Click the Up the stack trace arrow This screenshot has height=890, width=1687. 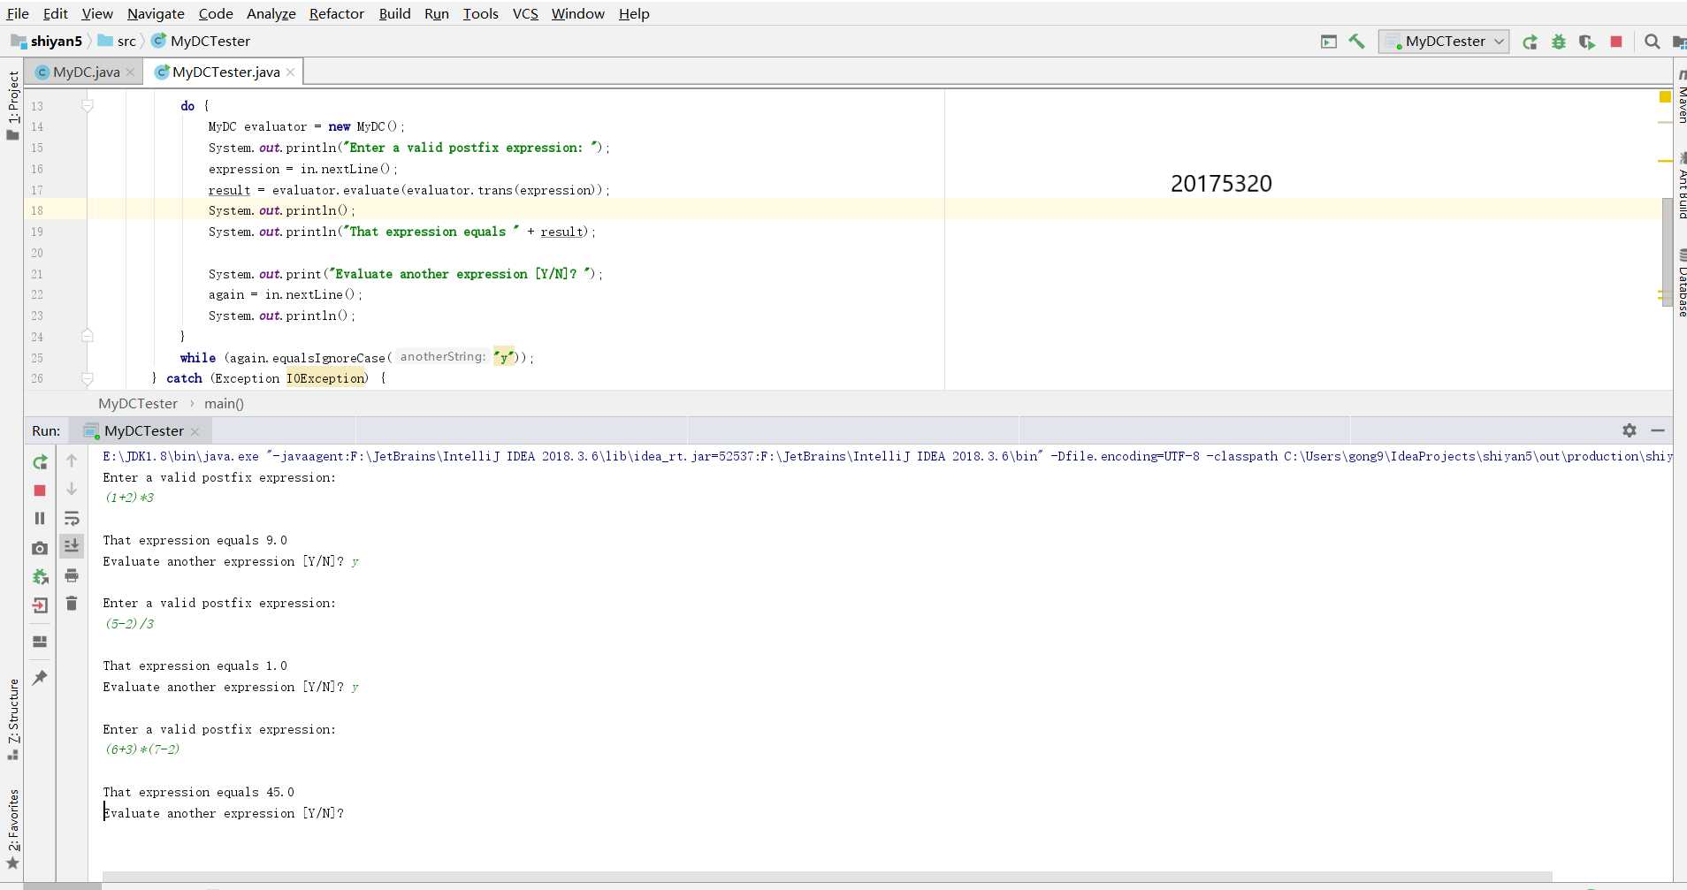pos(72,460)
